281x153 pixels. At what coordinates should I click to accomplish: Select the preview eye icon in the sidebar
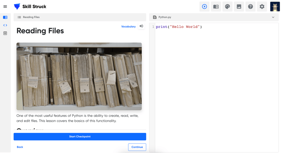pos(5,33)
